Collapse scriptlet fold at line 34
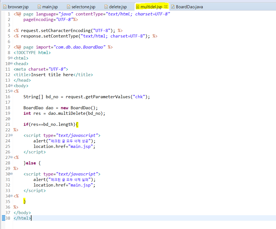 coord(11,196)
